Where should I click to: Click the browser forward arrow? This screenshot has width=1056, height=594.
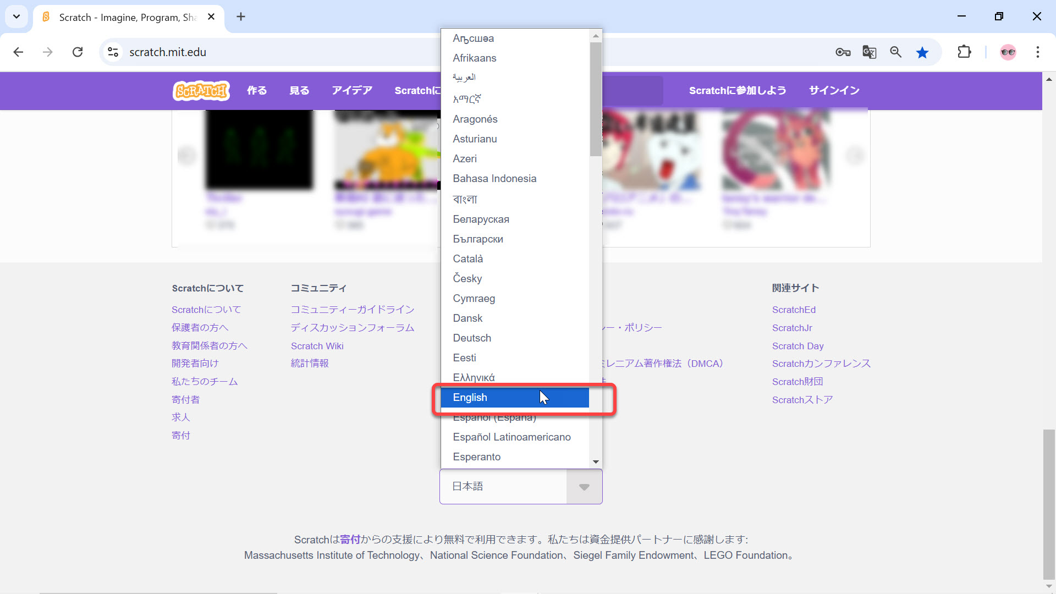coord(48,52)
